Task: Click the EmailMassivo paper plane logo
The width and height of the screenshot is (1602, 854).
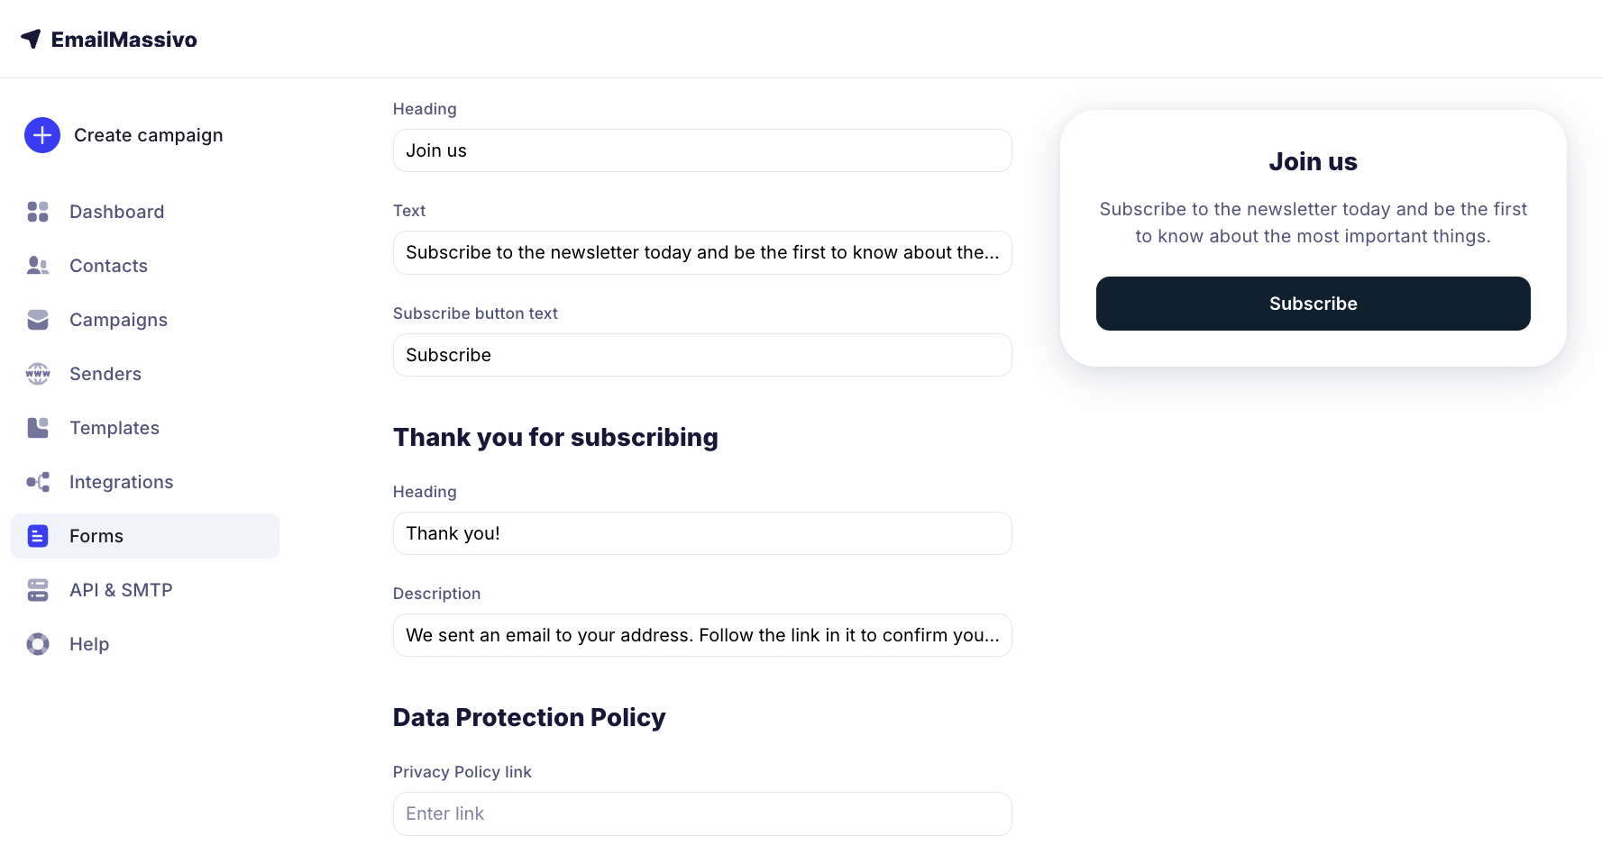Action: 32,39
